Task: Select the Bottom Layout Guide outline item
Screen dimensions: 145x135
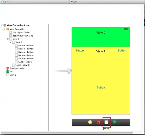Action: 21,36
